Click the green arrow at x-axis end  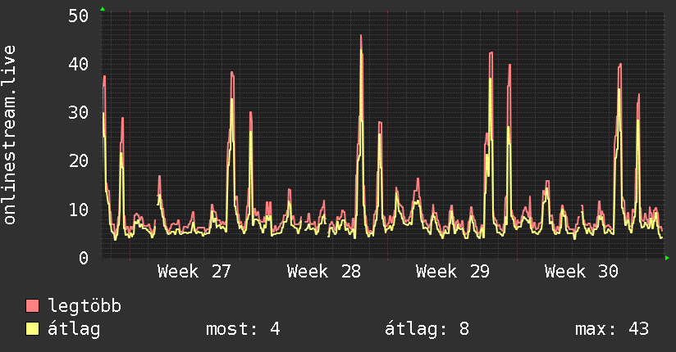(667, 258)
